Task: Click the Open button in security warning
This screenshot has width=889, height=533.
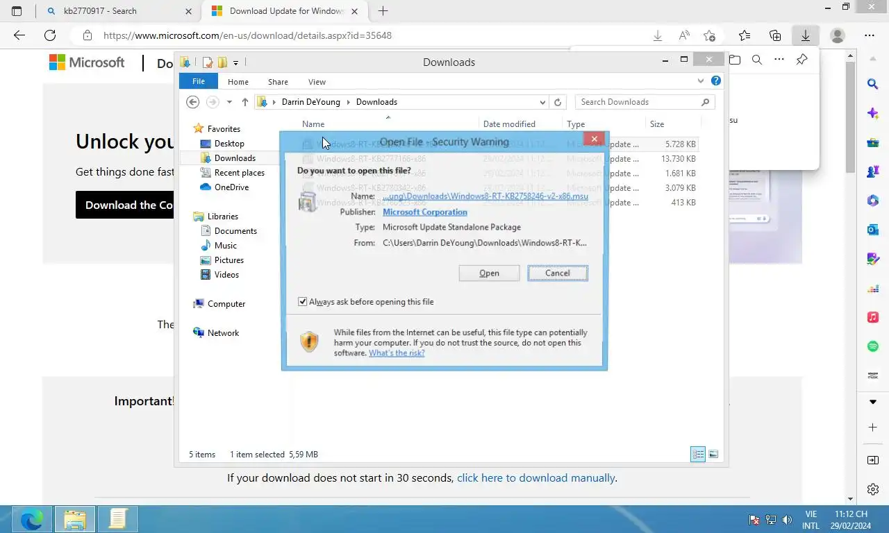Action: pyautogui.click(x=489, y=273)
